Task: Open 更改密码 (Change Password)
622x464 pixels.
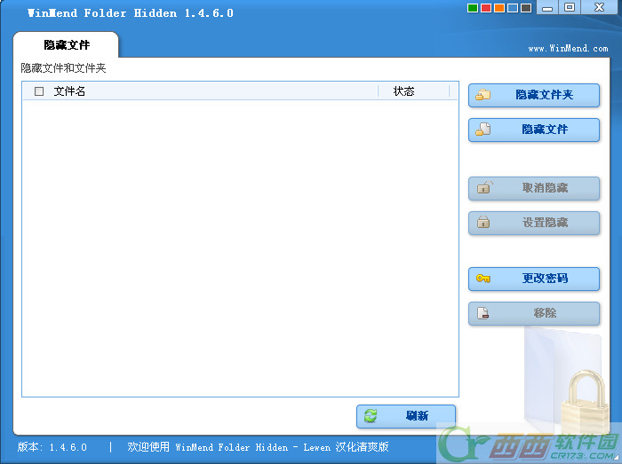Action: [533, 279]
